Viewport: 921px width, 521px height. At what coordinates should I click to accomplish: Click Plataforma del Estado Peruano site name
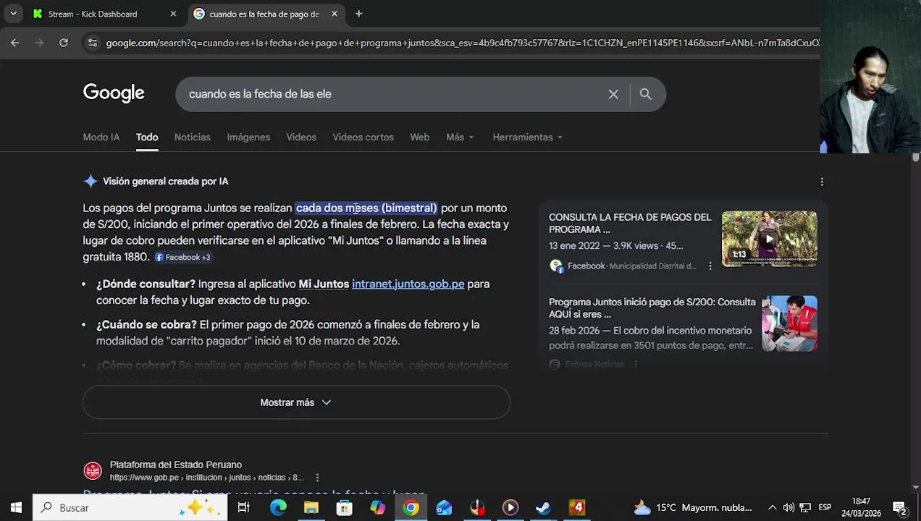click(x=176, y=465)
